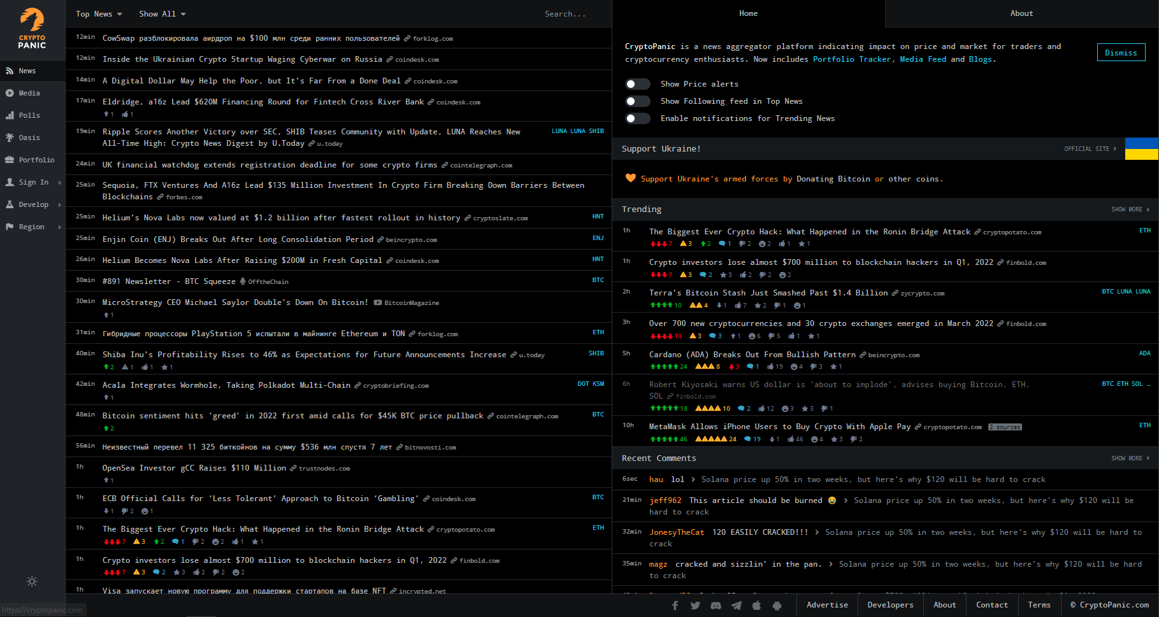Toggle light theme with sun icon
This screenshot has height=617, width=1159.
click(x=32, y=581)
